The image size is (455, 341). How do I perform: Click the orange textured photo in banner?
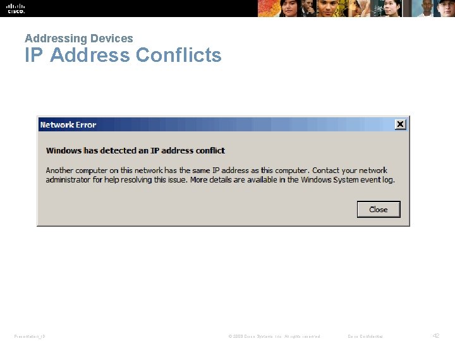(x=269, y=8)
